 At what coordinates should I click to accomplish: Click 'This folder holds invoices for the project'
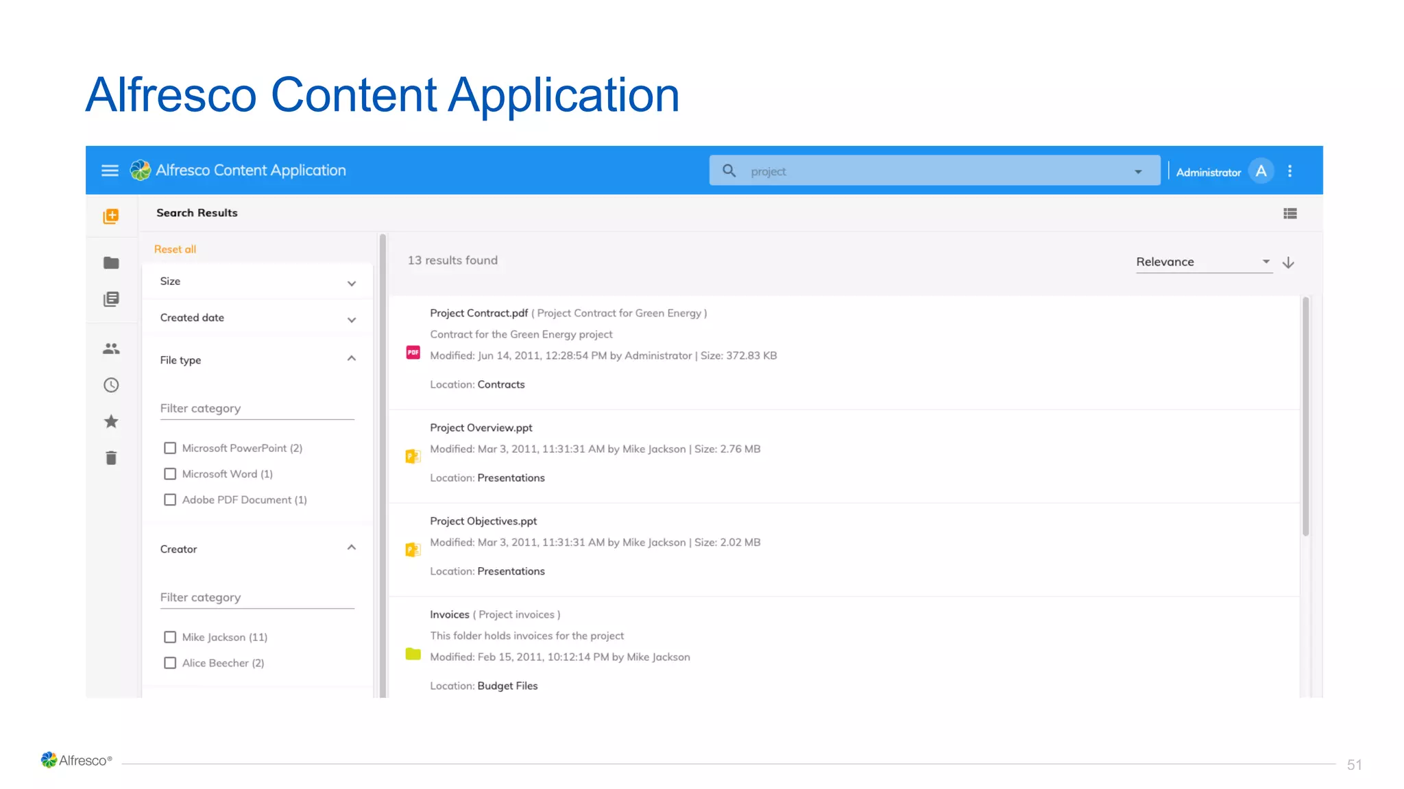526,636
